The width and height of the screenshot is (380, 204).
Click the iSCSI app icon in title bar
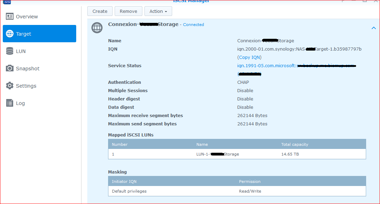coord(7,1)
